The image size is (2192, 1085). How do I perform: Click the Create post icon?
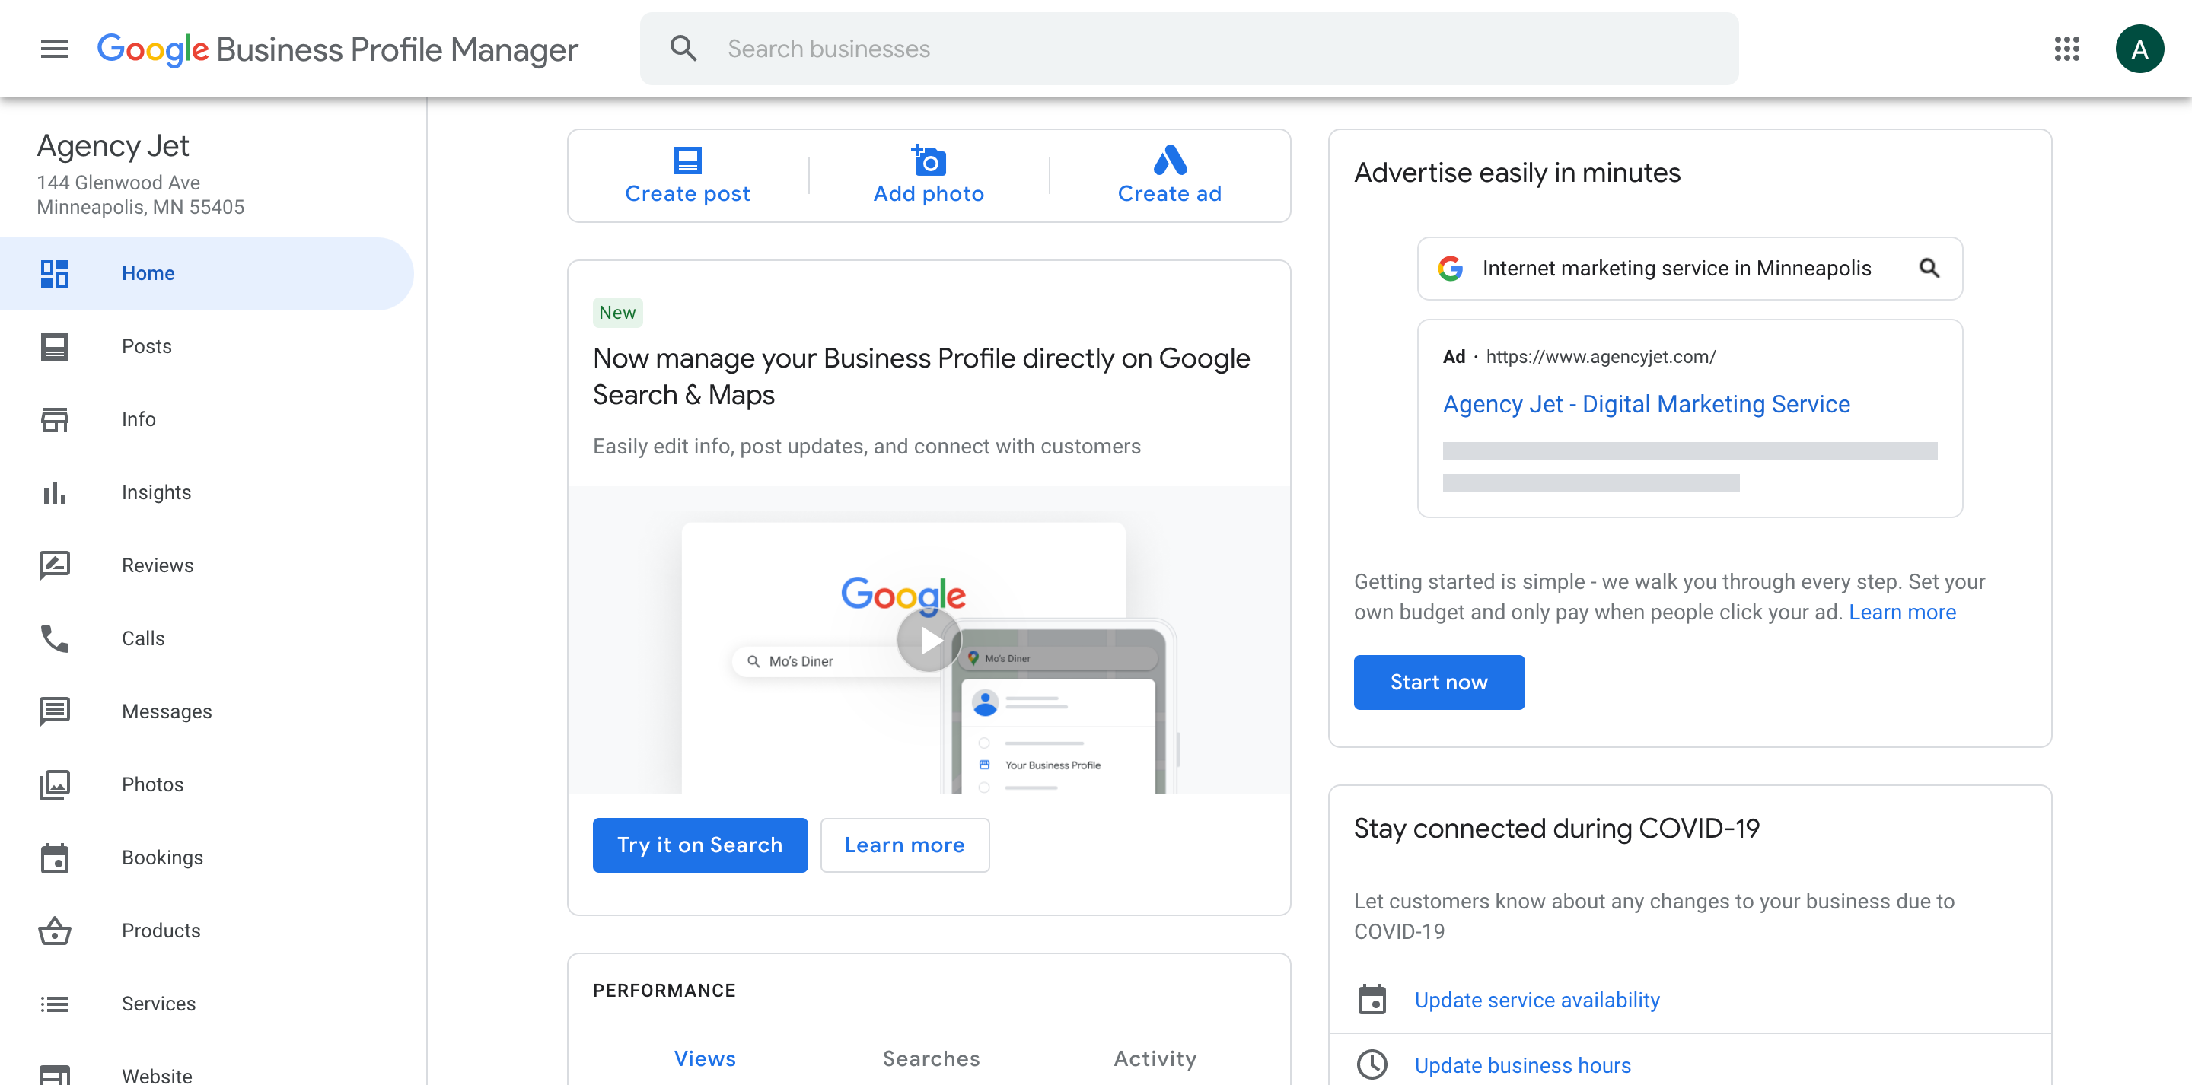[x=687, y=160]
